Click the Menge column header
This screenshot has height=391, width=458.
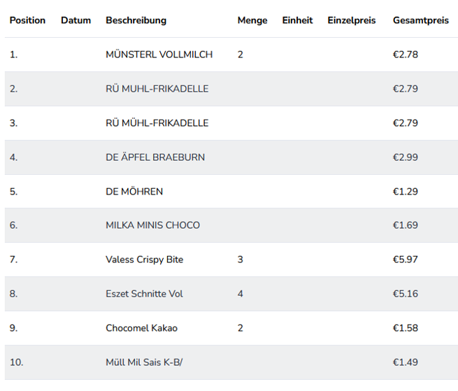[252, 20]
